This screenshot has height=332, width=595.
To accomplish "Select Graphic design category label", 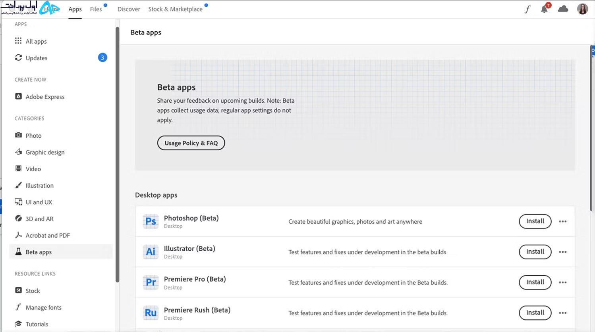I will 45,152.
